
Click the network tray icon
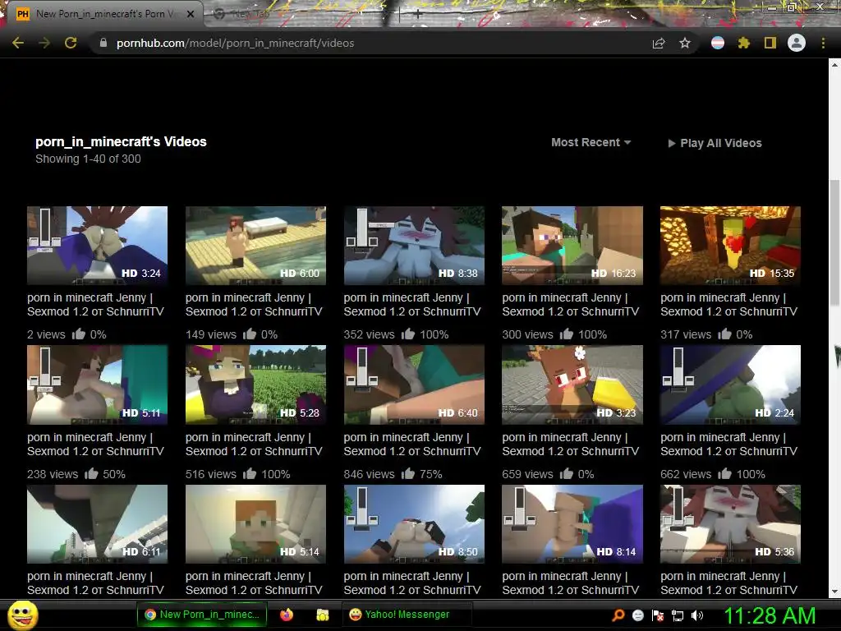click(x=678, y=615)
